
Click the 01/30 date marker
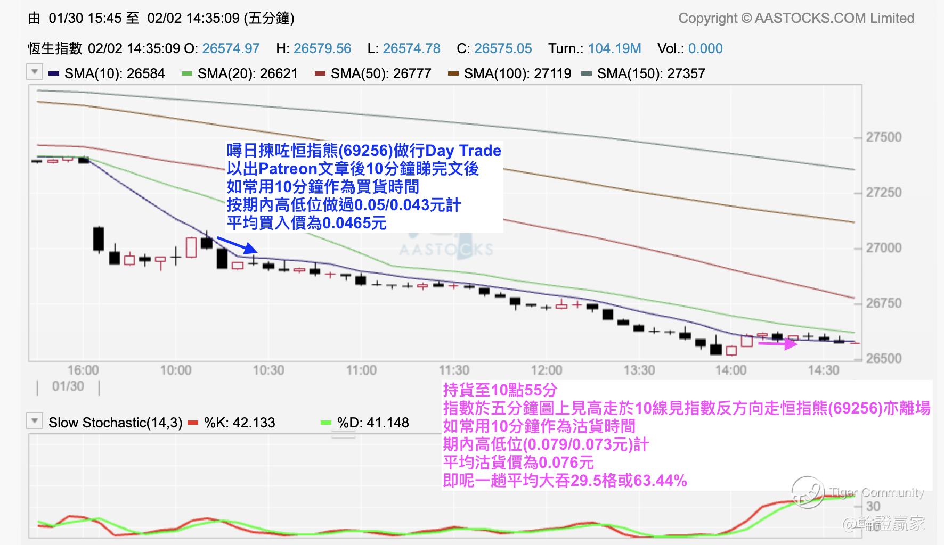tap(68, 386)
